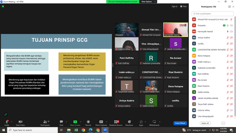Expand the View Options dropdown
Screen dimensions: 236x133
(148, 1)
